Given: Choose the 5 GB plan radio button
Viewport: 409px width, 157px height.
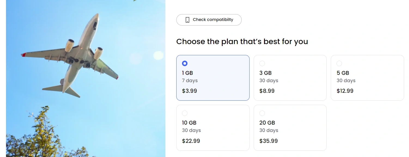Looking at the screenshot, I should coord(339,63).
